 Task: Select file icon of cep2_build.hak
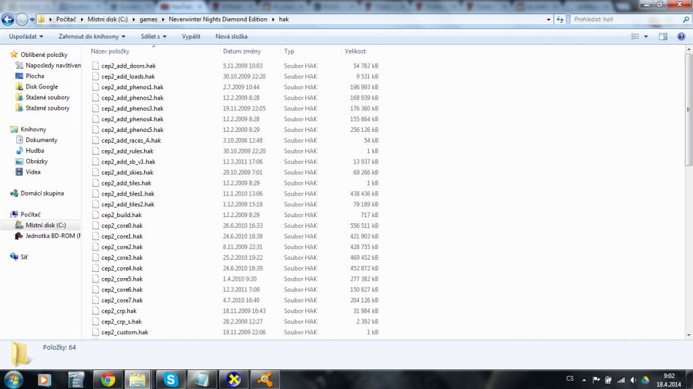95,215
